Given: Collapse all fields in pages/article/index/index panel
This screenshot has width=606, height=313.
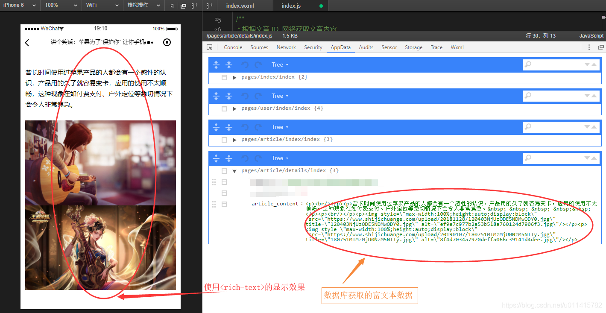Looking at the screenshot, I should coord(229,127).
